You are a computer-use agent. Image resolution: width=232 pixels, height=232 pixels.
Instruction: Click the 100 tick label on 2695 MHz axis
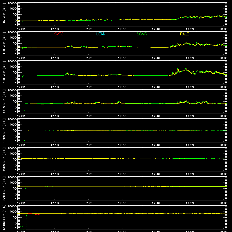(14, 130)
